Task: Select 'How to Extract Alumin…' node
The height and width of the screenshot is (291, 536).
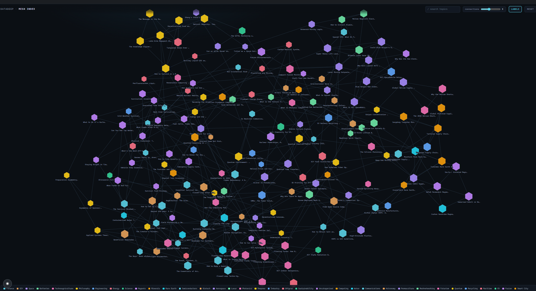Action: coord(342,20)
